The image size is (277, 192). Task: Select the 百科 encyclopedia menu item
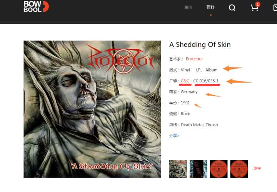coord(210,7)
